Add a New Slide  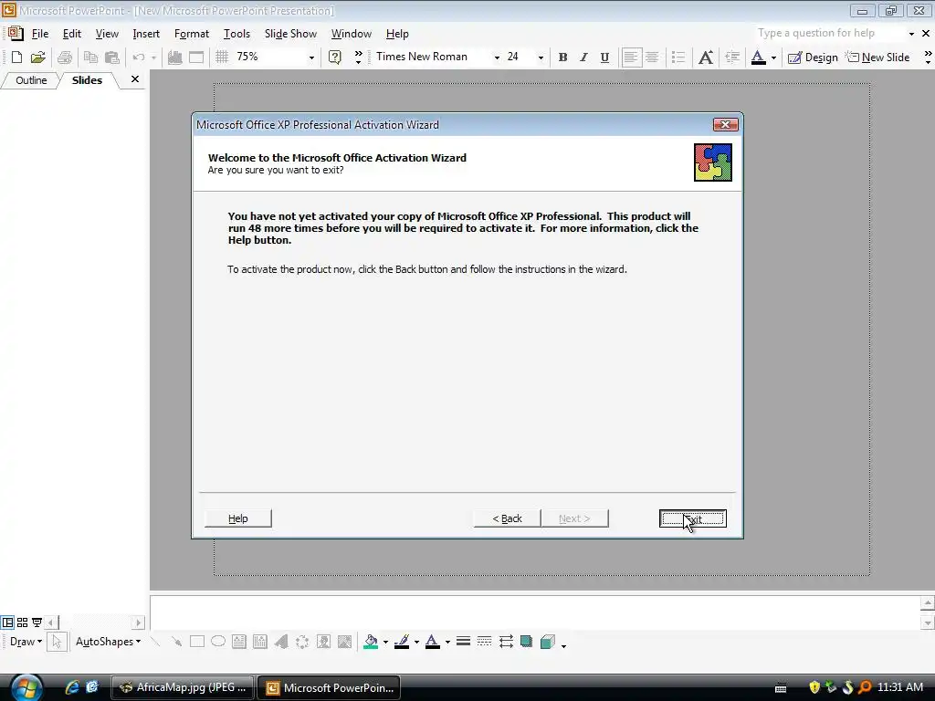coord(877,58)
